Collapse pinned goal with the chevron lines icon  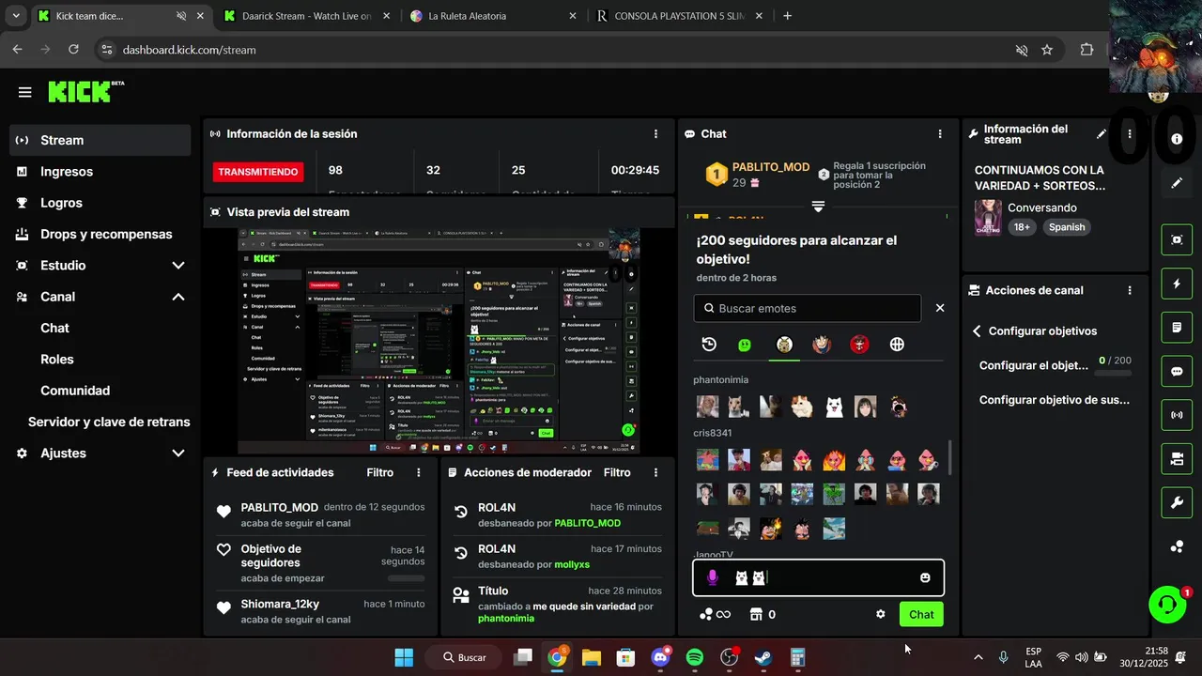click(818, 206)
